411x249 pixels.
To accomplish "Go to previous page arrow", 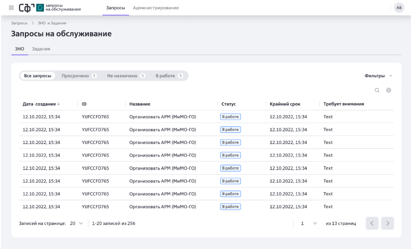I will click(372, 223).
